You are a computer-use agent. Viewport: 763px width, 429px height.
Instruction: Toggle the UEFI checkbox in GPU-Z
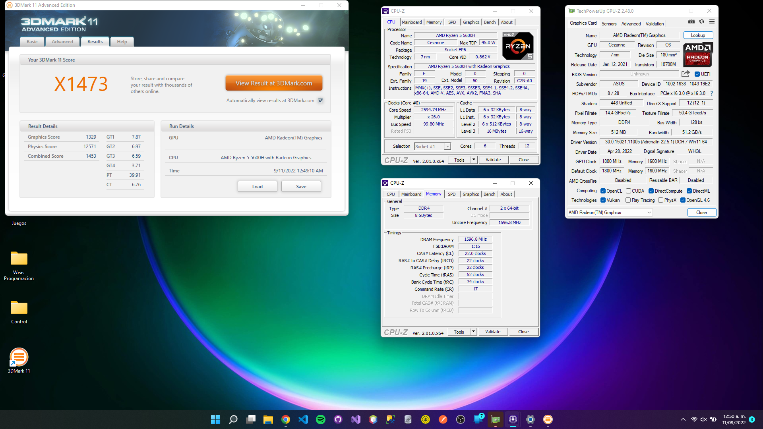point(697,74)
